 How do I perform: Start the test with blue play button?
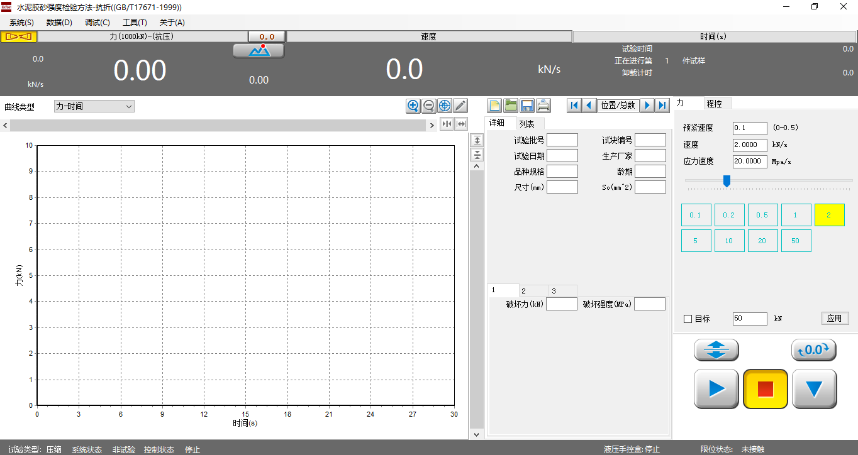(716, 389)
